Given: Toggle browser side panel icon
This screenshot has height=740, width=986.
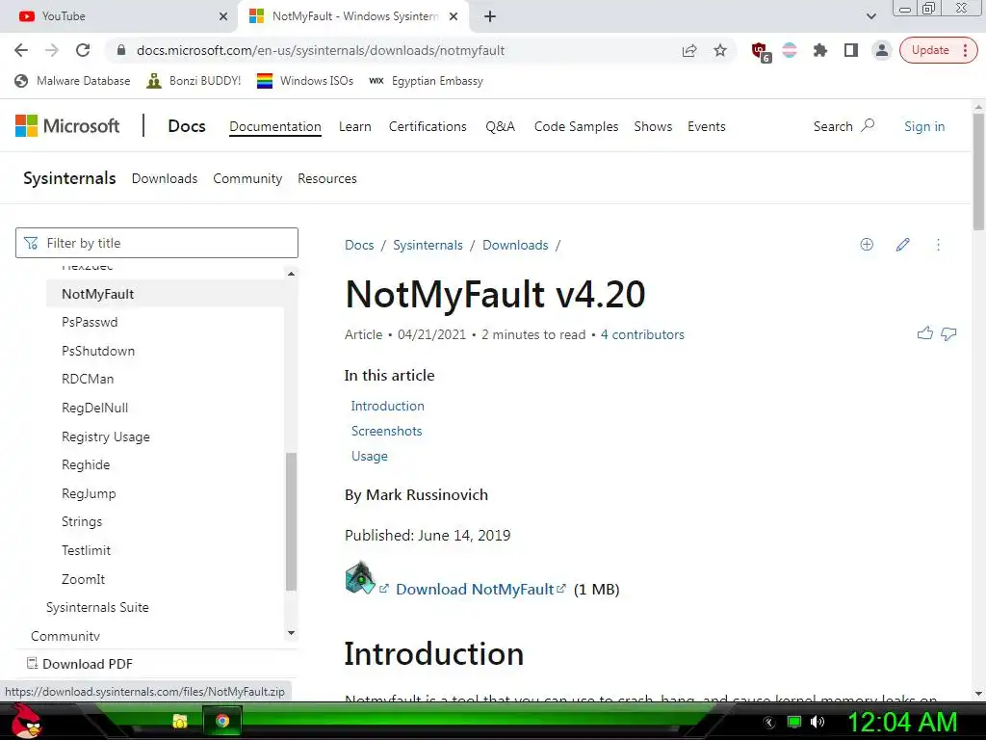Looking at the screenshot, I should [x=851, y=50].
